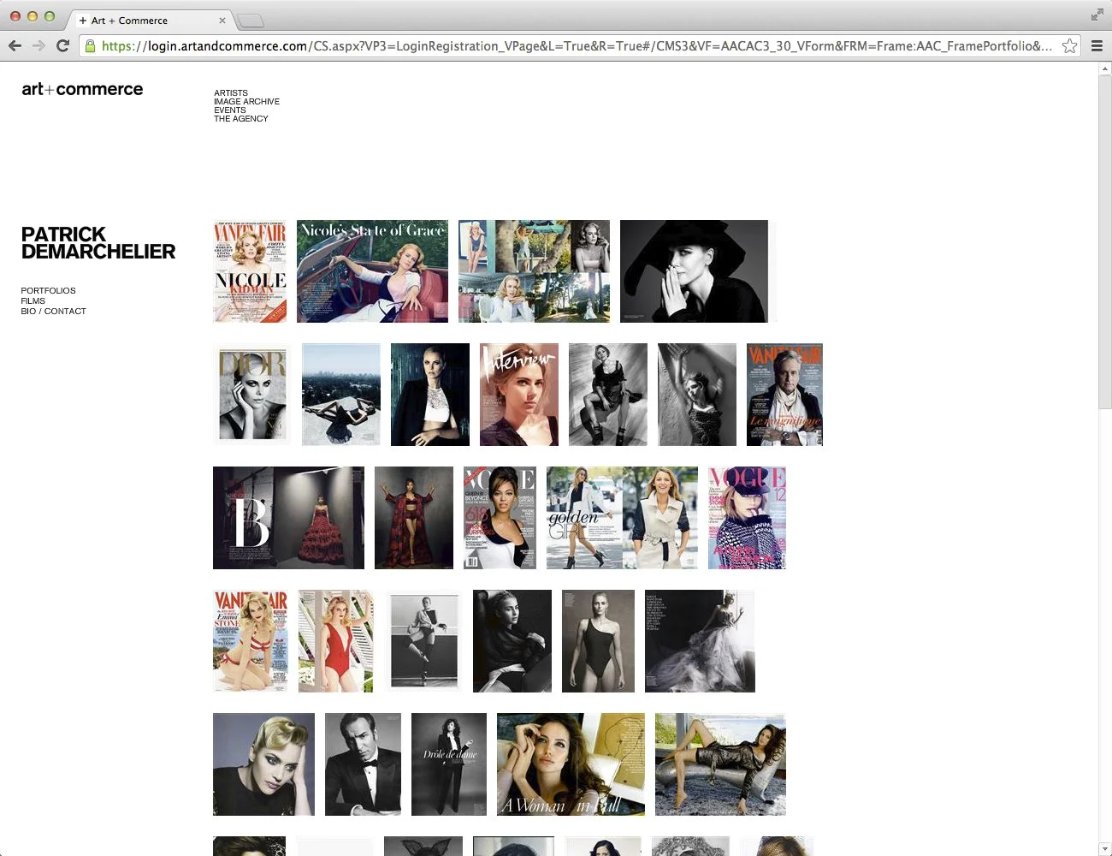Image resolution: width=1112 pixels, height=856 pixels.
Task: Reload the page with the refresh icon
Action: [x=62, y=45]
